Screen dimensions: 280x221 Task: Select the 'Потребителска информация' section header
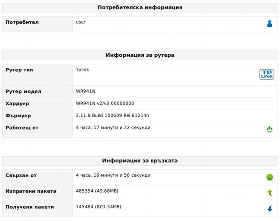point(140,7)
